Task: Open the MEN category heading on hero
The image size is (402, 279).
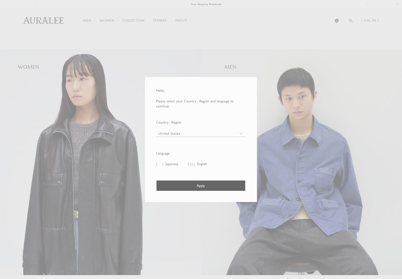Action: (x=230, y=67)
